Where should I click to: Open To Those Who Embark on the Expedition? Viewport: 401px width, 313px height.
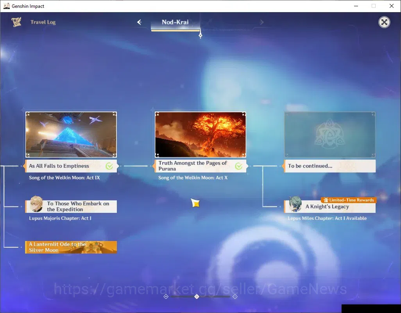(x=71, y=207)
